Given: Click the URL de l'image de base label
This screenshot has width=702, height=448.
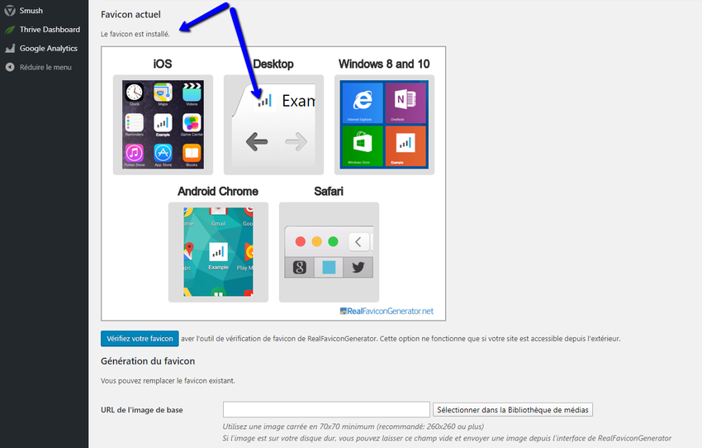Looking at the screenshot, I should [142, 410].
